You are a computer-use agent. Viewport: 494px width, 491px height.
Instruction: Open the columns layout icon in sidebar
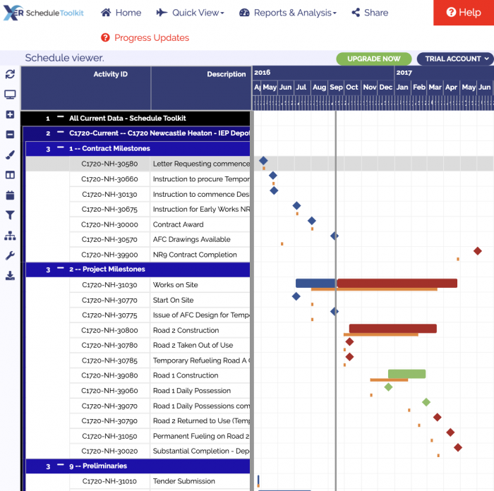point(10,175)
